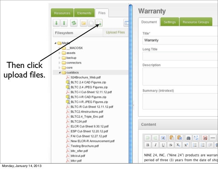Click the red-bordered editor toolbar icon
Viewport: 218px width, 169px height.
(x=205, y=138)
